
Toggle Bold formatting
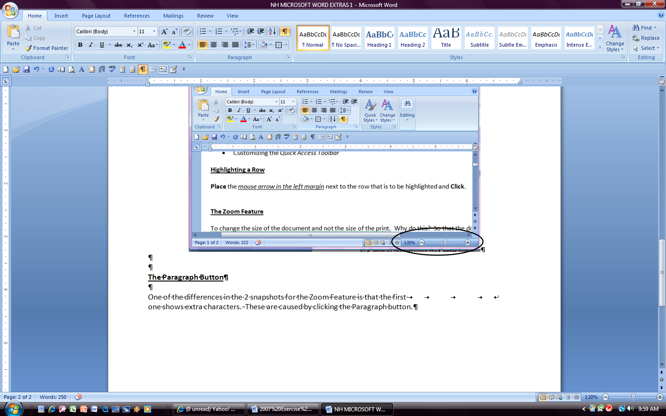click(80, 45)
